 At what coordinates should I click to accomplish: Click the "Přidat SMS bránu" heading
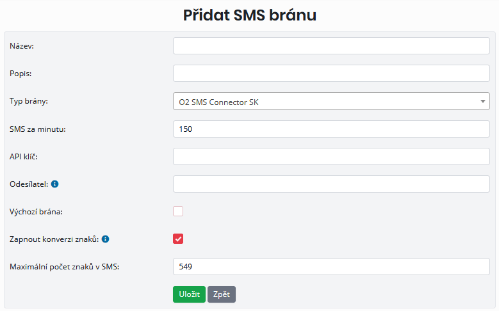[249, 15]
